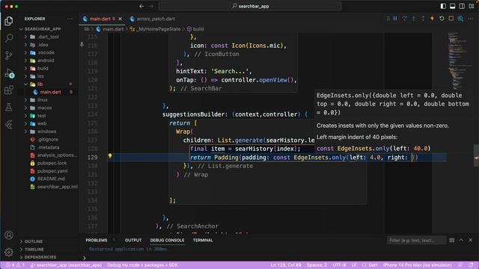Open editor more actions ellipsis
This screenshot has height=269, width=479.
(x=471, y=19)
